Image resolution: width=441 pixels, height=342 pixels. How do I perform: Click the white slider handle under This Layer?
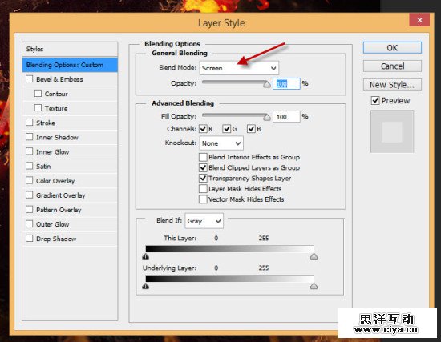point(314,256)
